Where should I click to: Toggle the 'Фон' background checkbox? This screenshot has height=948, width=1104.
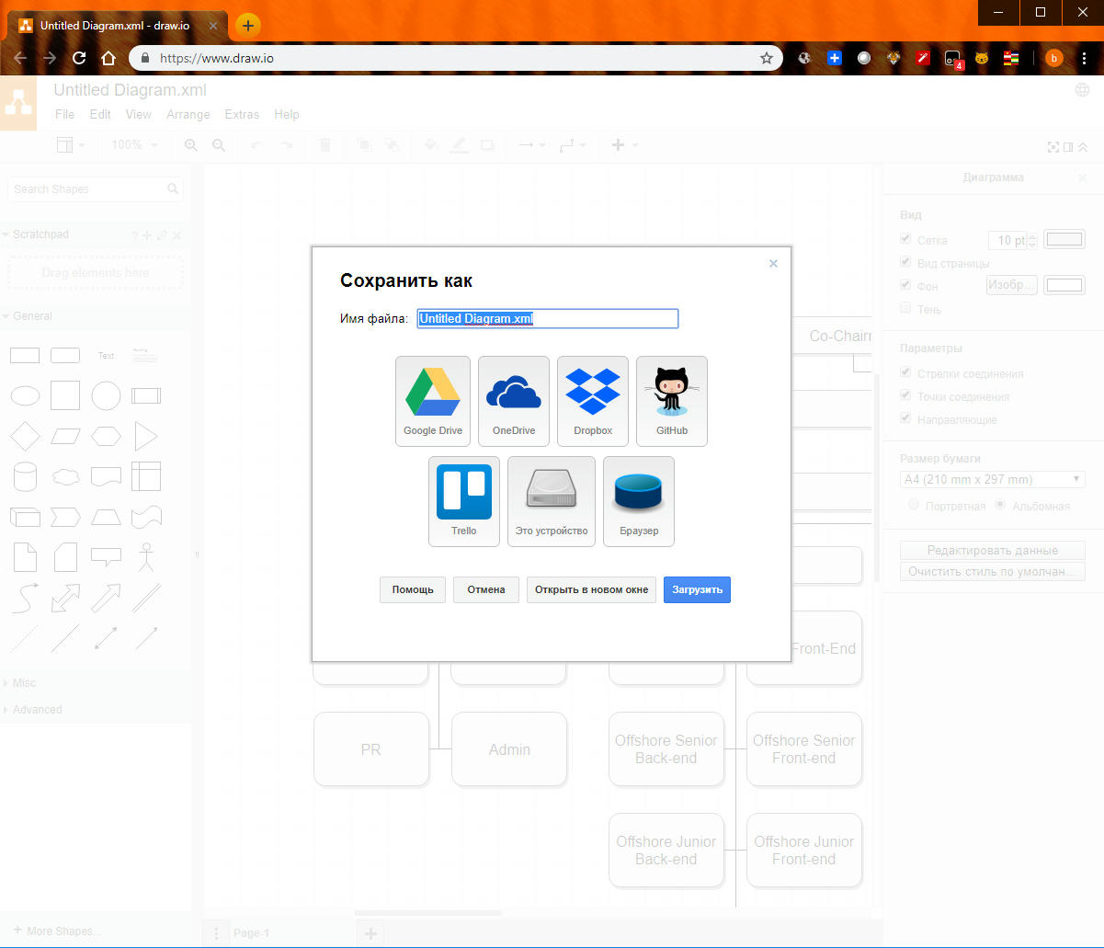point(905,285)
